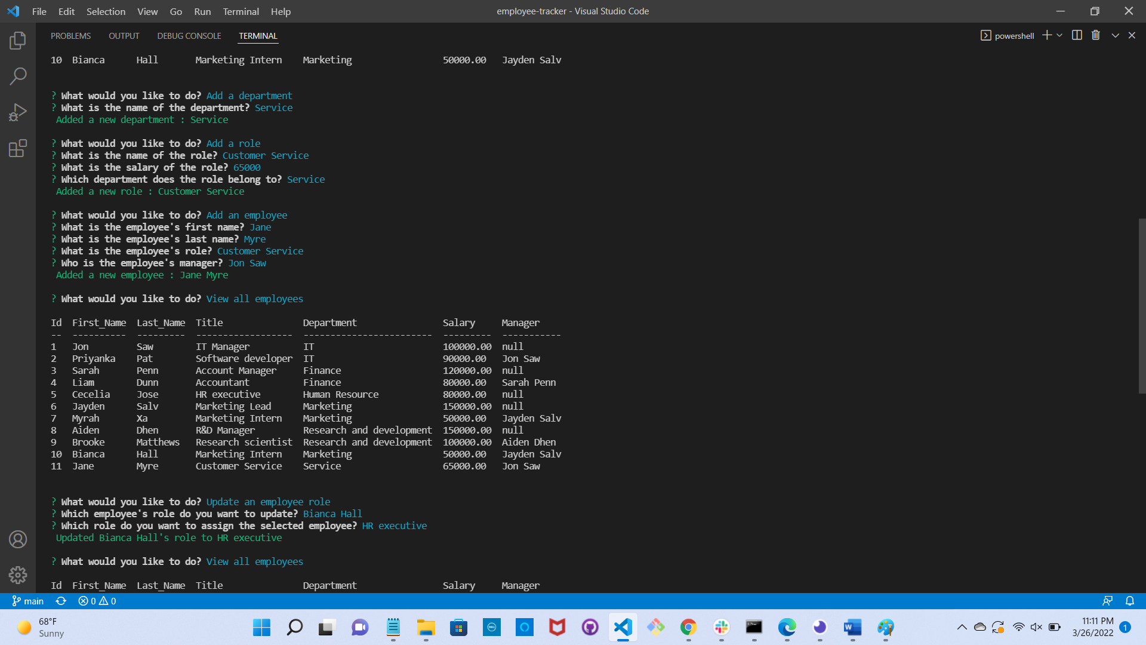Viewport: 1146px width, 645px height.
Task: Kill the terminal with the trash icon
Action: click(1095, 35)
